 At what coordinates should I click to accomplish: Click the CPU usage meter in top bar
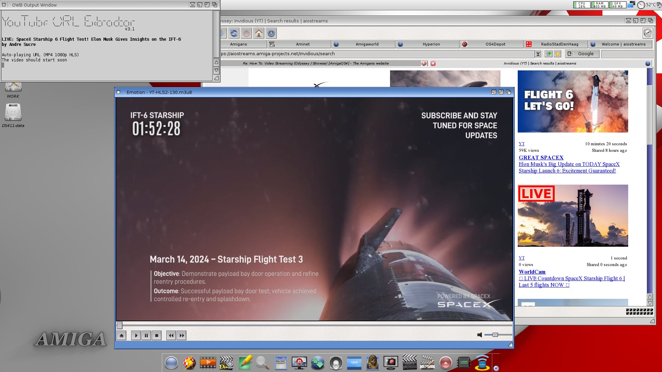(582, 5)
